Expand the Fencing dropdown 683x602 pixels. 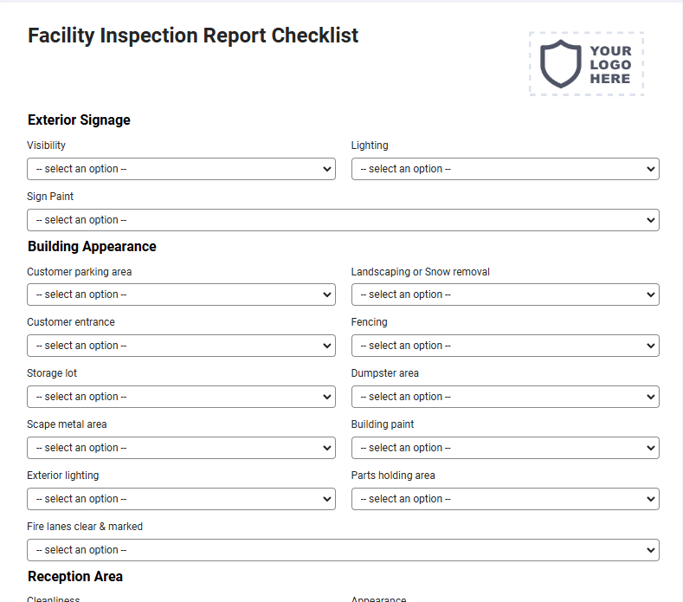pos(506,346)
